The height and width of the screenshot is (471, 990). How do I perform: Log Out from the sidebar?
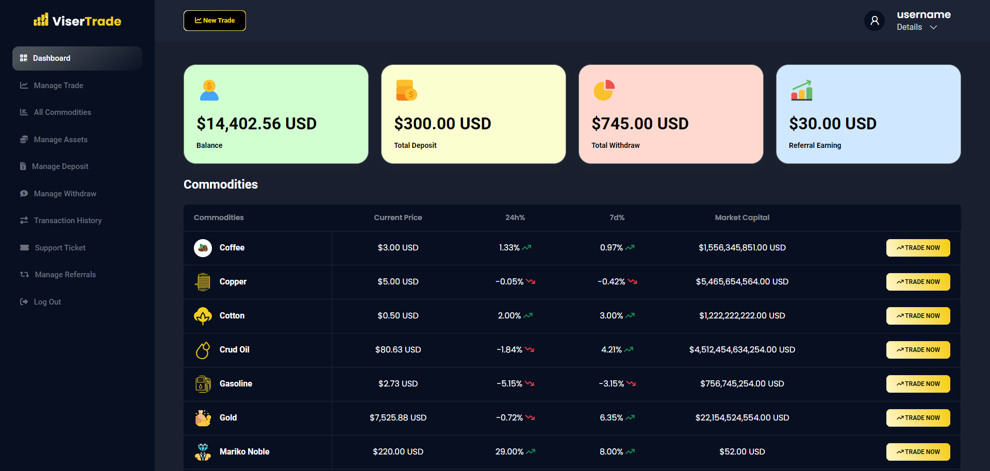(x=47, y=302)
